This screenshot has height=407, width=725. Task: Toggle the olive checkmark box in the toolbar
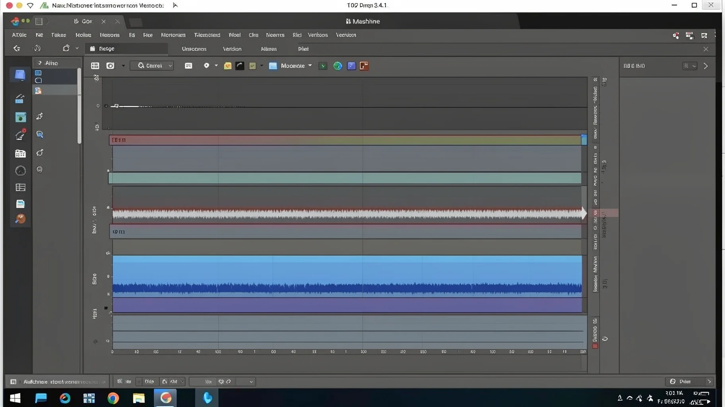(x=252, y=66)
